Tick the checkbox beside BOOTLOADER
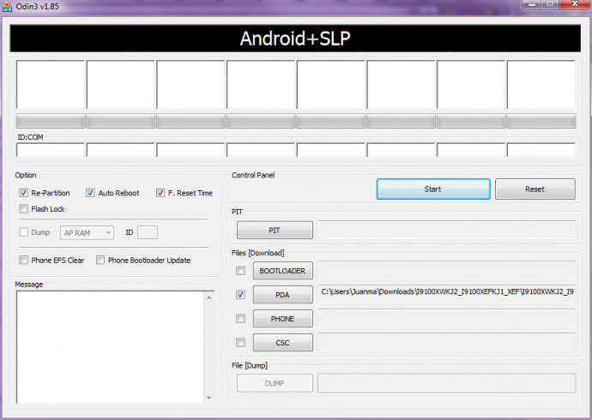 point(240,271)
